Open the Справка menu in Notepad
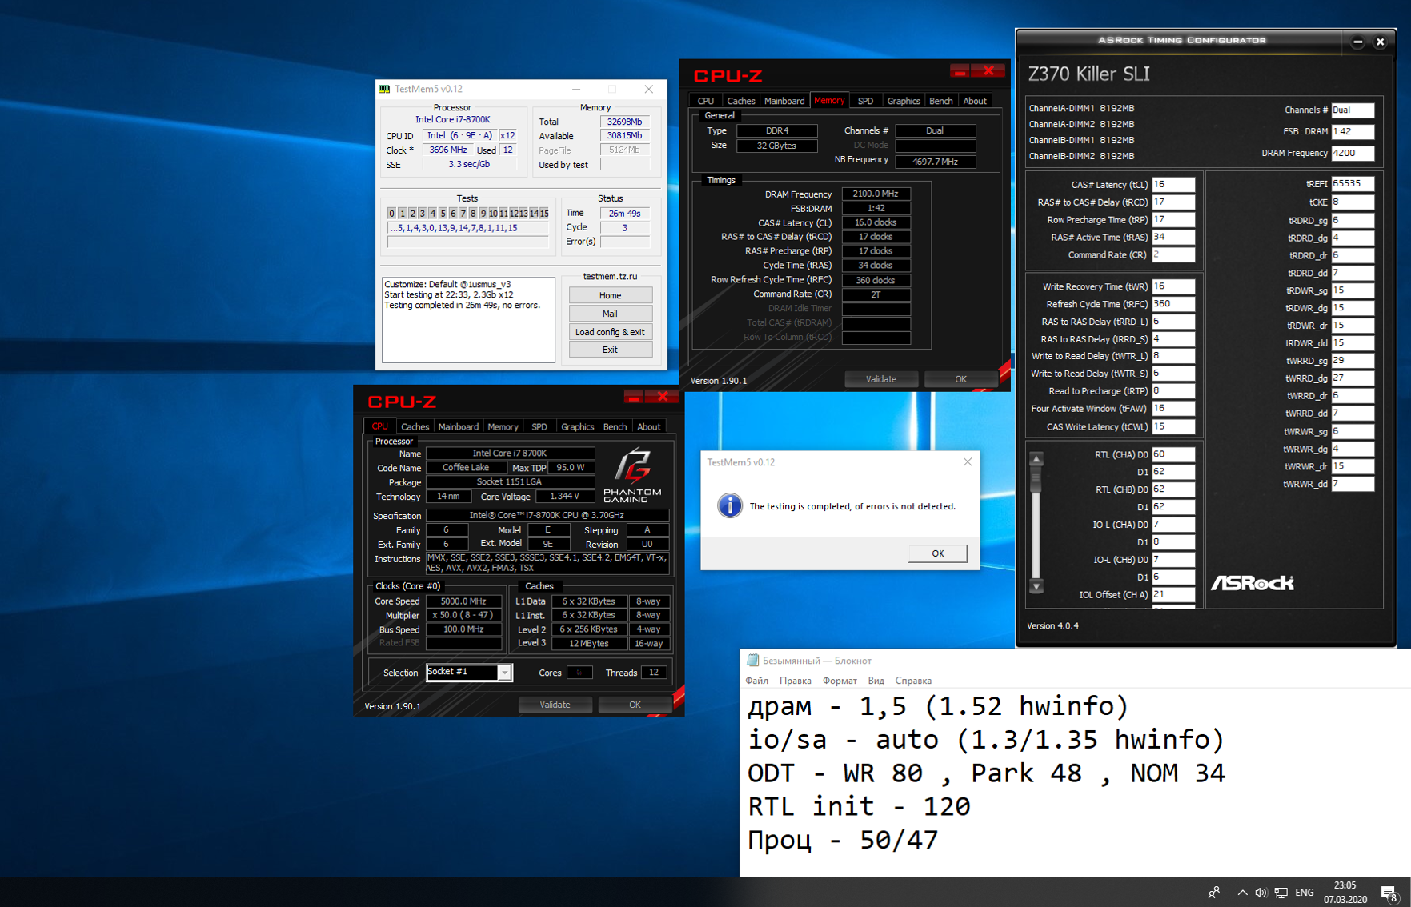 tap(913, 681)
